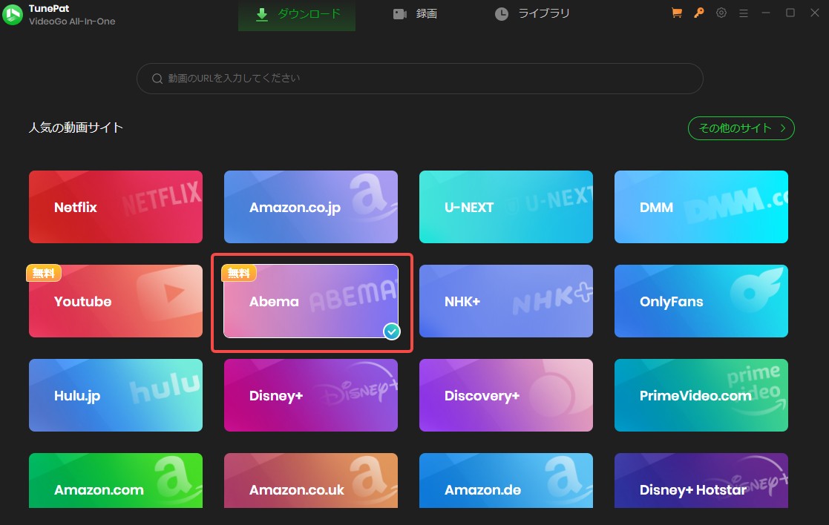Pick the U-NEXT gradient colored tile
The width and height of the screenshot is (829, 525).
505,207
